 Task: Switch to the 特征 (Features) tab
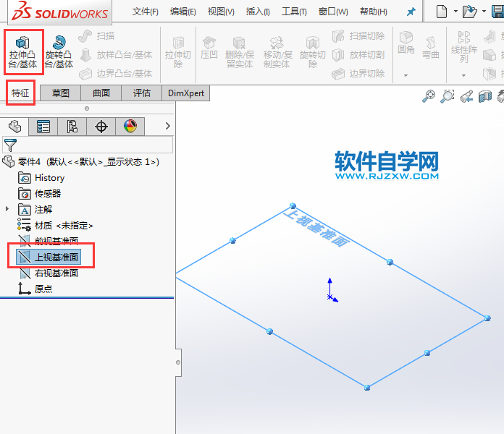pos(20,93)
